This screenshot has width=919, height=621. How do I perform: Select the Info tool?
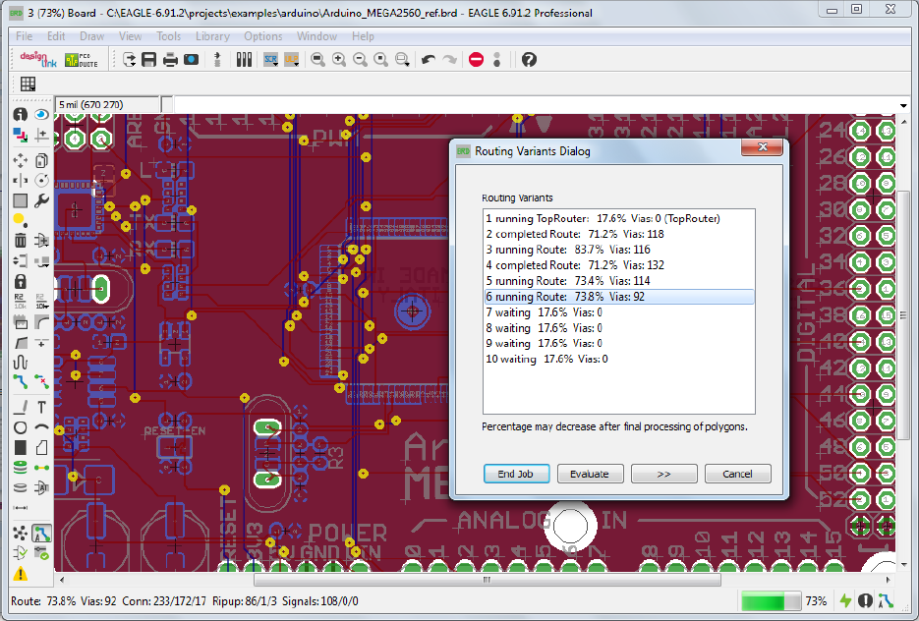click(x=21, y=115)
